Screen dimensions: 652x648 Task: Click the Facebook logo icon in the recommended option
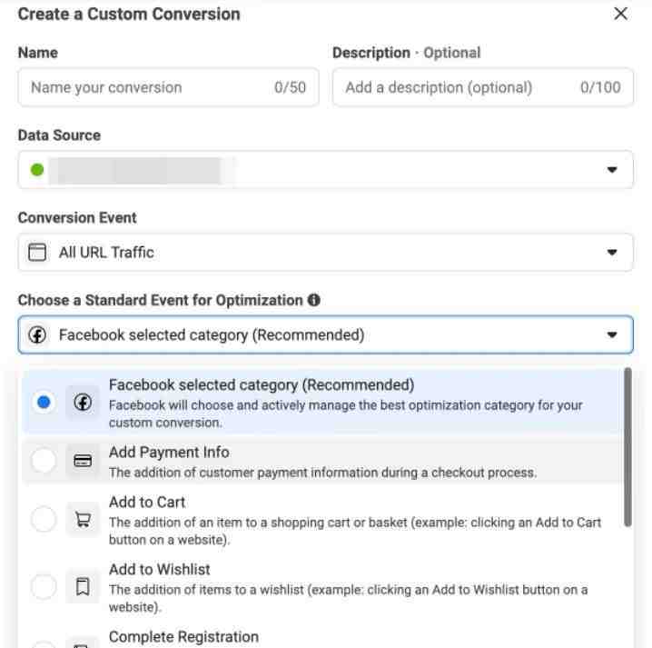click(83, 402)
